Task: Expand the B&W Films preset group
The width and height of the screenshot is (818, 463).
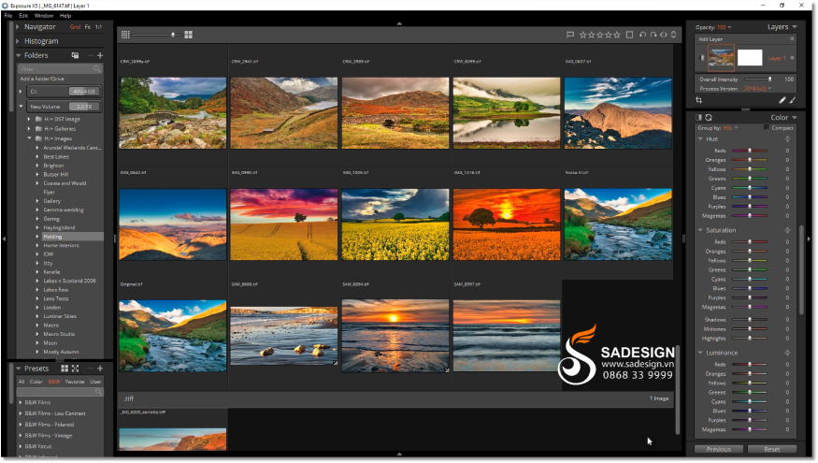Action: [x=21, y=402]
